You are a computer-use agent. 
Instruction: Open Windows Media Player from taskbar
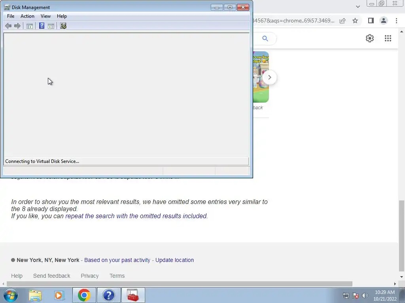(59, 295)
